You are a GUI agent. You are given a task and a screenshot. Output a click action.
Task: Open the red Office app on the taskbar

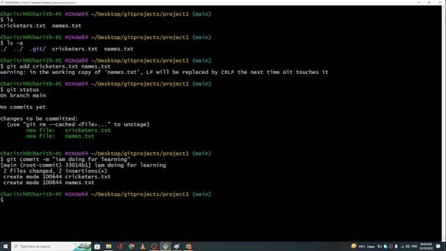tap(120, 246)
